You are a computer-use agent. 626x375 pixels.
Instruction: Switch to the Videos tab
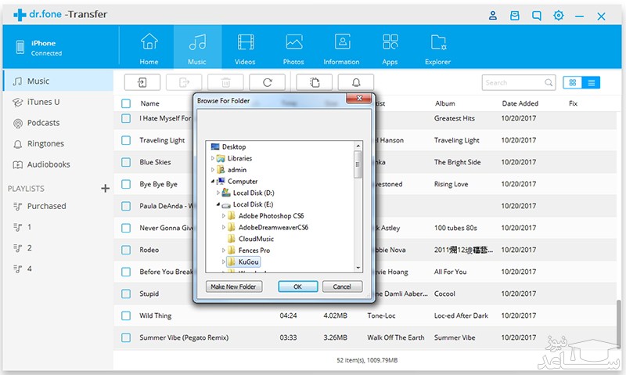[x=245, y=49]
